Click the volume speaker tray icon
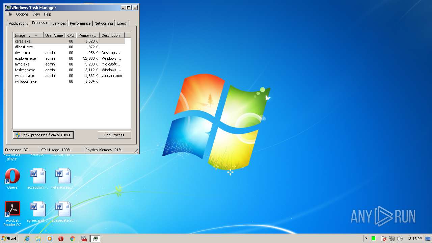The height and width of the screenshot is (243, 432). click(x=400, y=239)
